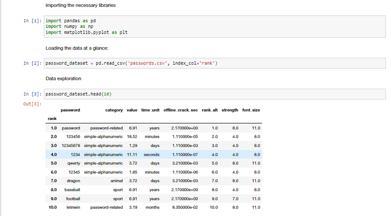The height and width of the screenshot is (216, 391).
Task: Click 'days' in the dragon row
Action: 155,181
